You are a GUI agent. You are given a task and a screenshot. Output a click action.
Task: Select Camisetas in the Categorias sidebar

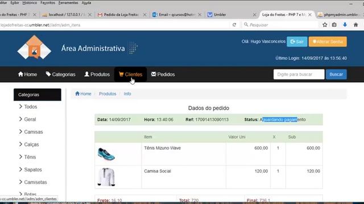click(x=35, y=182)
